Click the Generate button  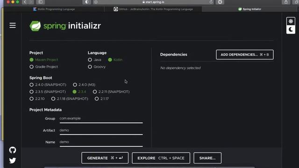(x=105, y=158)
